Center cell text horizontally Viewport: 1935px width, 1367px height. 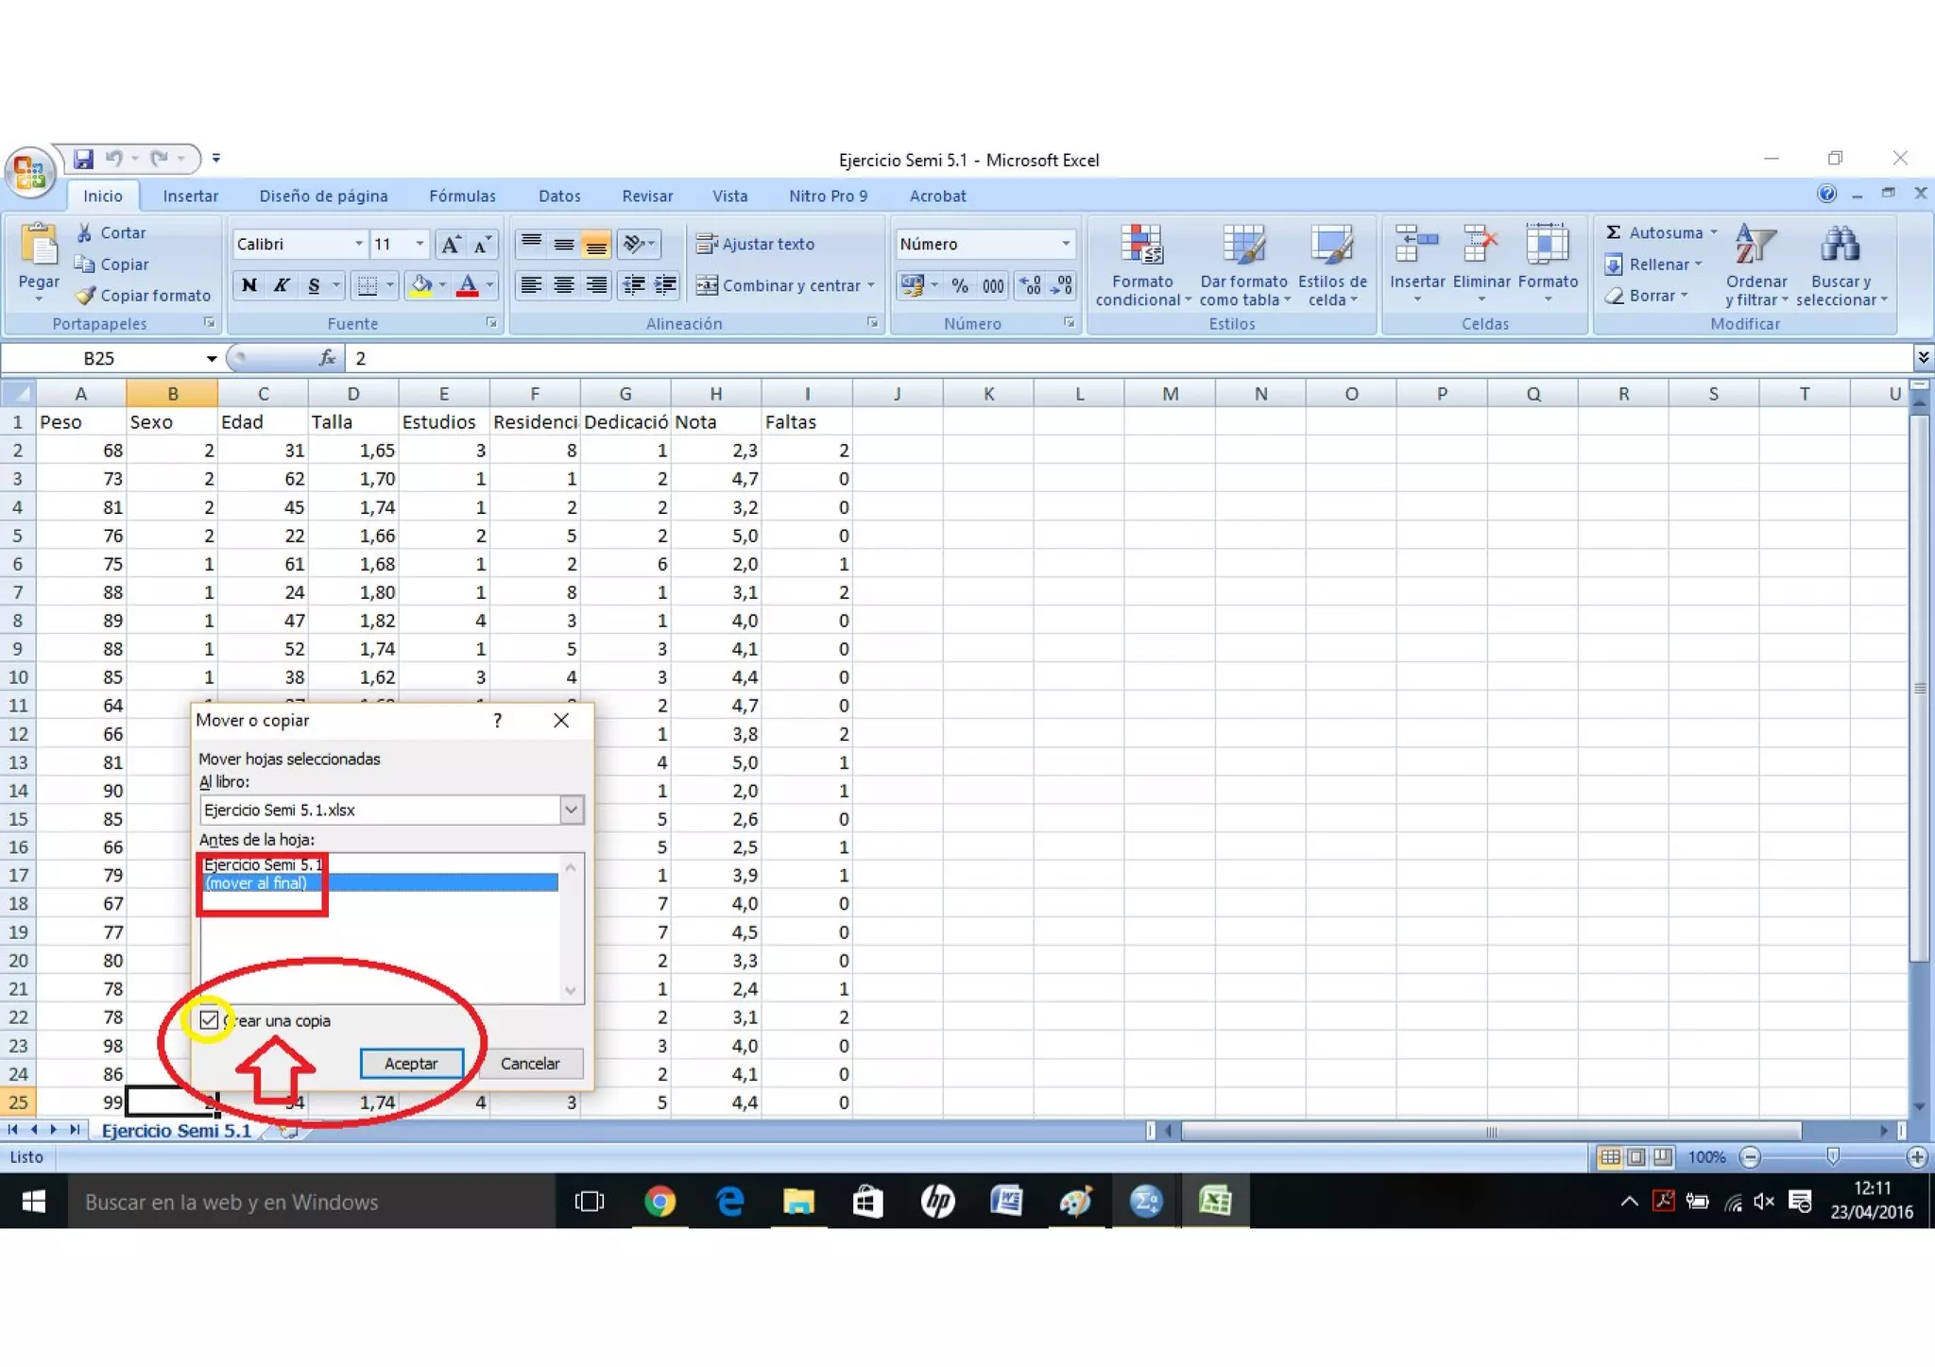point(564,285)
